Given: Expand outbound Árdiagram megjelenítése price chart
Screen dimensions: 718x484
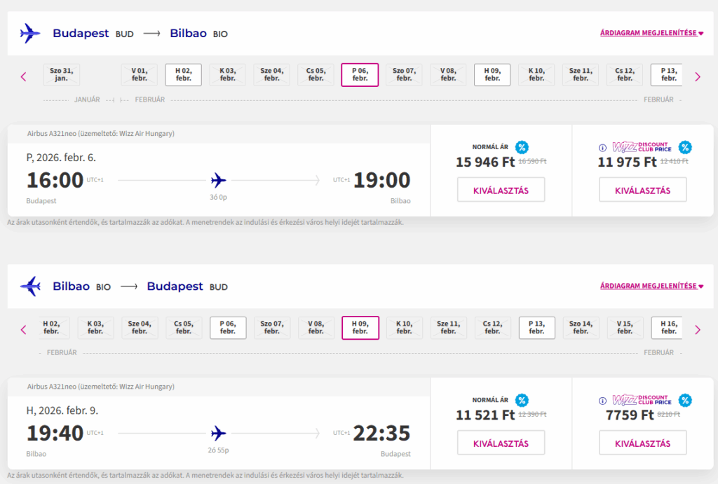Looking at the screenshot, I should 652,33.
